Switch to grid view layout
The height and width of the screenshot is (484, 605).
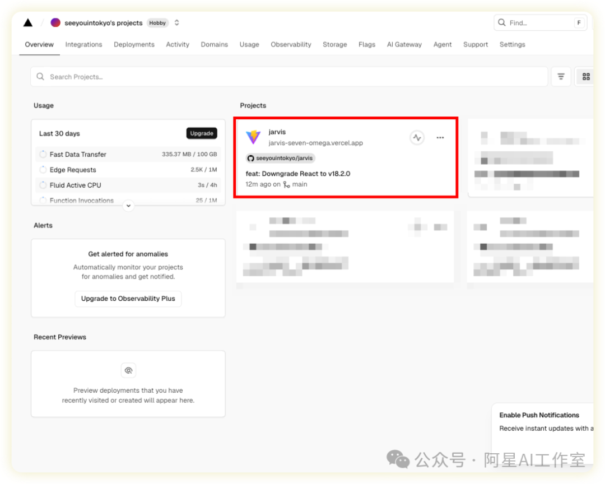pos(586,77)
